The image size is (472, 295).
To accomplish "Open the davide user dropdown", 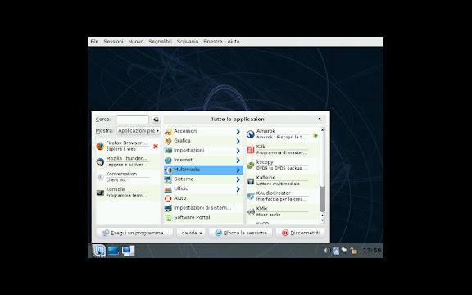I will 192,233.
